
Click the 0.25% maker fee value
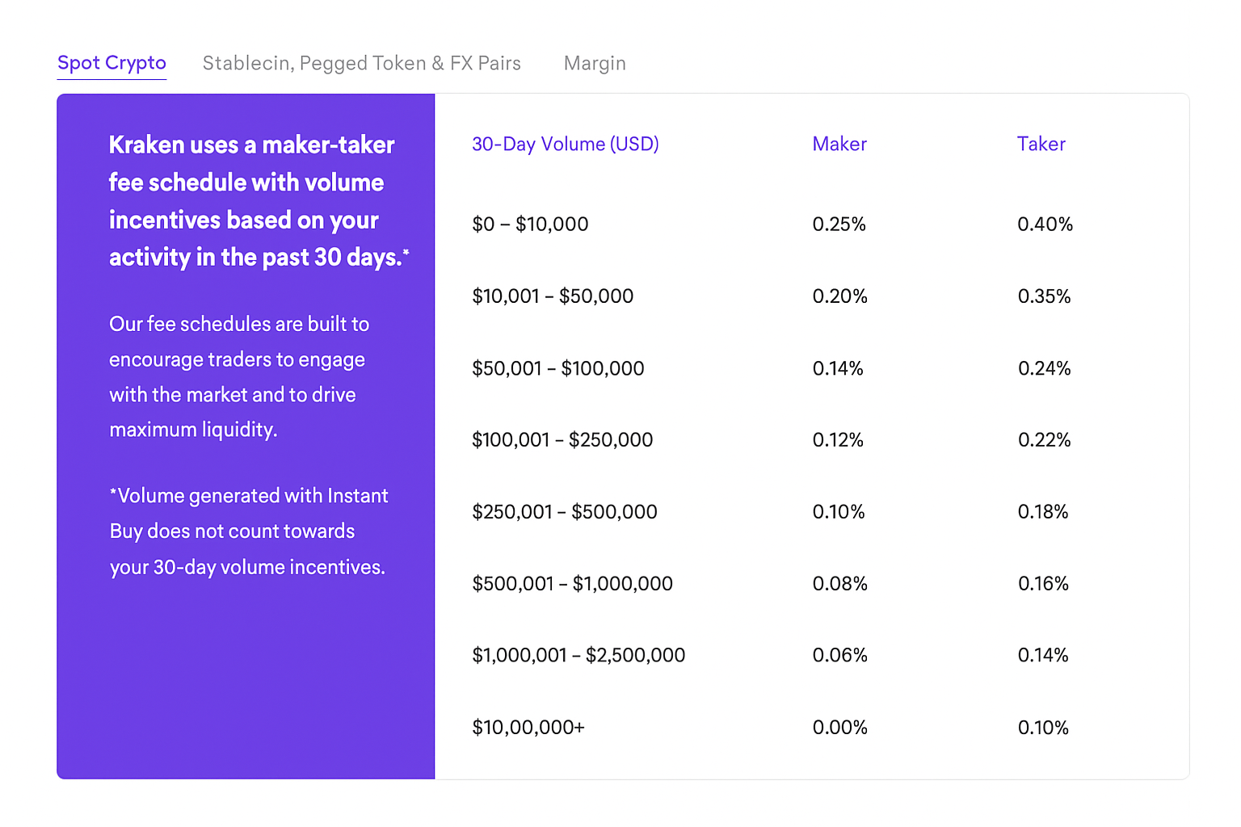tap(839, 224)
